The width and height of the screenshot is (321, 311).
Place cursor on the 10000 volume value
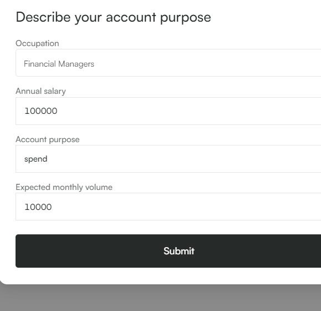[x=38, y=207]
